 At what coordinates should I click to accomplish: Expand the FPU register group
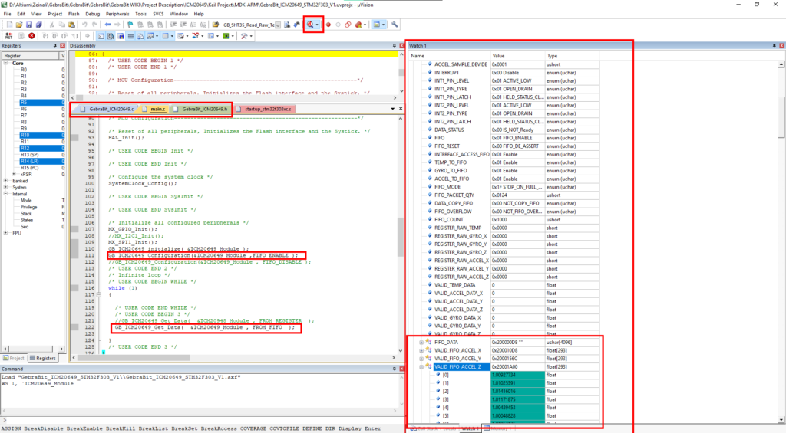coord(6,233)
